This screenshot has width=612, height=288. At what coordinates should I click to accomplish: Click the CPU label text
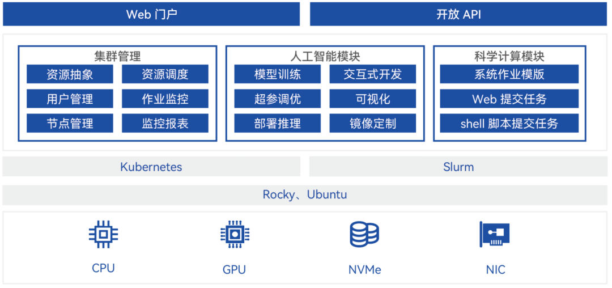(104, 268)
